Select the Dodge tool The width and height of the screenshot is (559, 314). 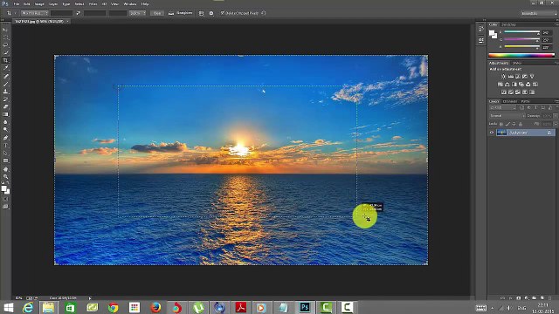pyautogui.click(x=5, y=130)
